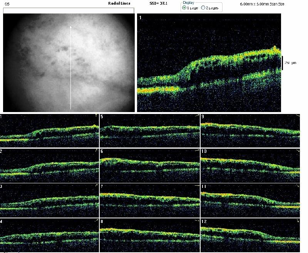Screen dimensions: 308x253
Task: Open radial scan thumbnail number 3
Action: point(49,200)
